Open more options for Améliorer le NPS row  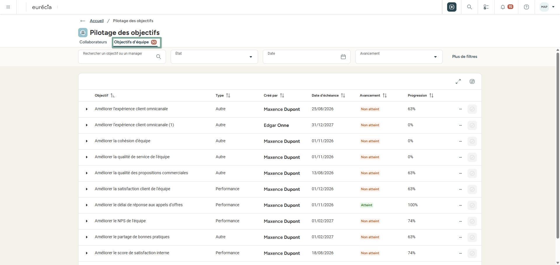[461, 221]
